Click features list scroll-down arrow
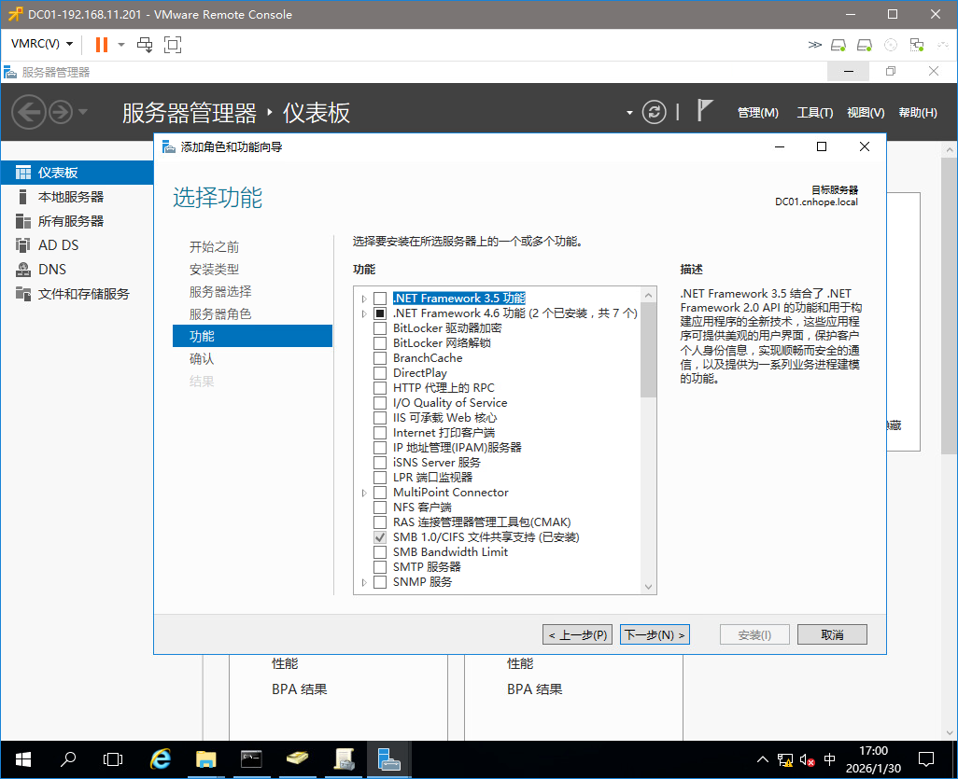The height and width of the screenshot is (779, 958). point(648,588)
